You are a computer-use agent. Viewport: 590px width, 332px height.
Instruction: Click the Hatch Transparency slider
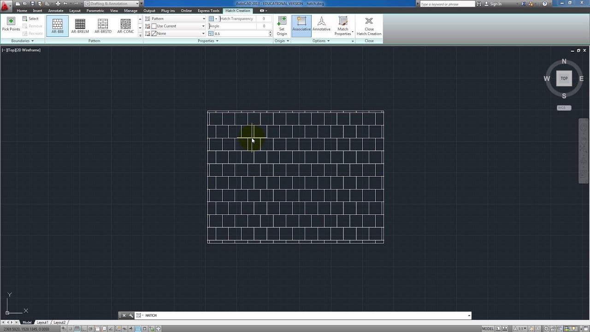pos(237,19)
